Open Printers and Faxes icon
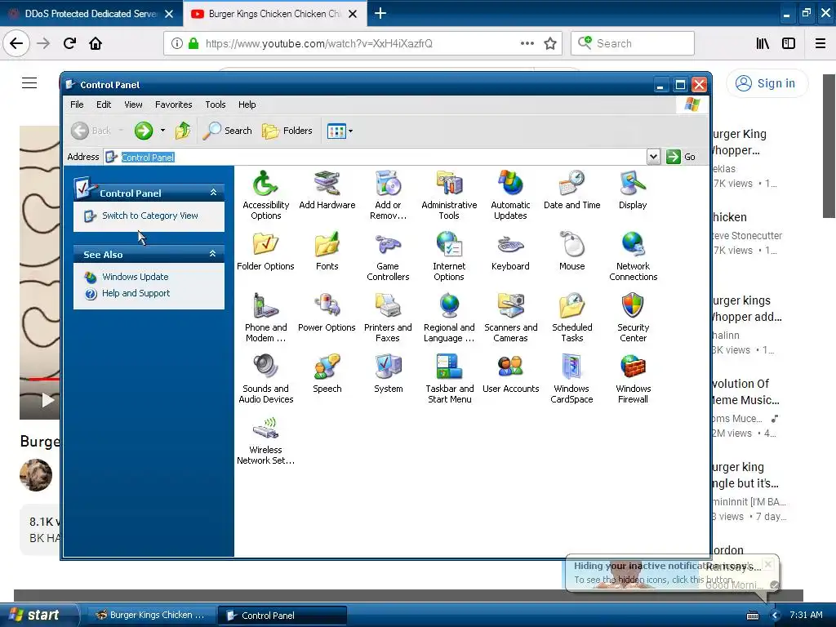The width and height of the screenshot is (836, 627). (388, 318)
